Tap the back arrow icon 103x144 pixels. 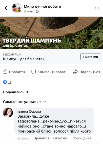pyautogui.click(x=6, y=8)
